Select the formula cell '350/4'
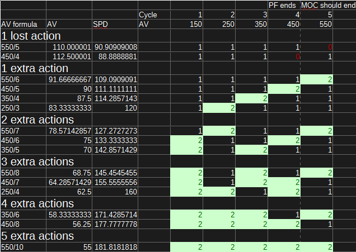 click(23, 98)
